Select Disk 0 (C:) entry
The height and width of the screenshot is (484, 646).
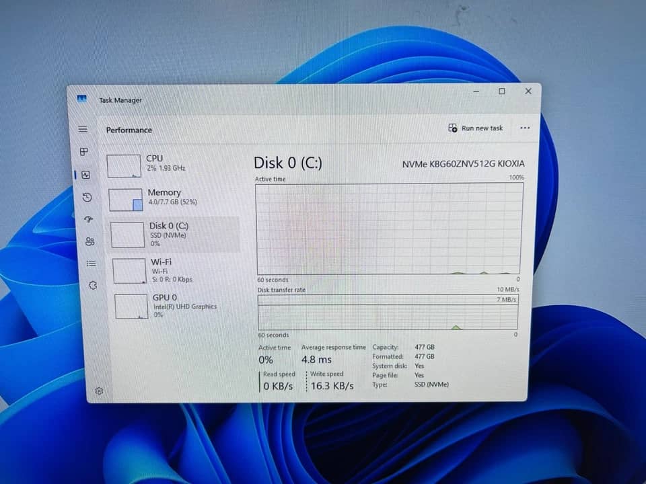174,234
